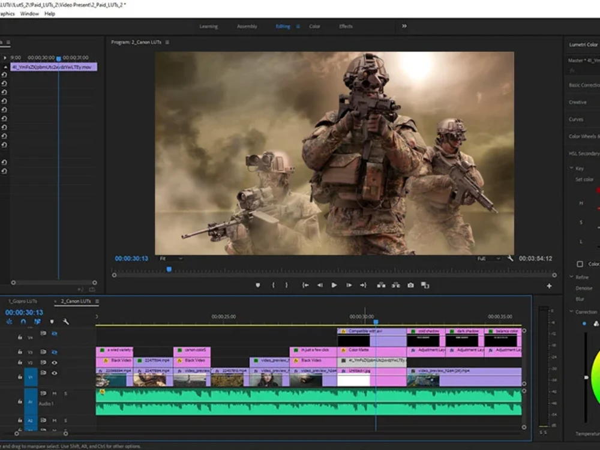Click the Extract button in Program Monitor

[x=395, y=285]
